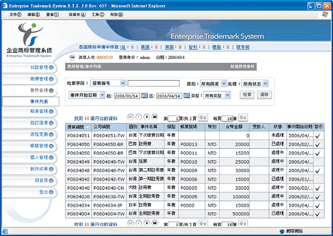Click the previous page arrow icon

coord(138,117)
